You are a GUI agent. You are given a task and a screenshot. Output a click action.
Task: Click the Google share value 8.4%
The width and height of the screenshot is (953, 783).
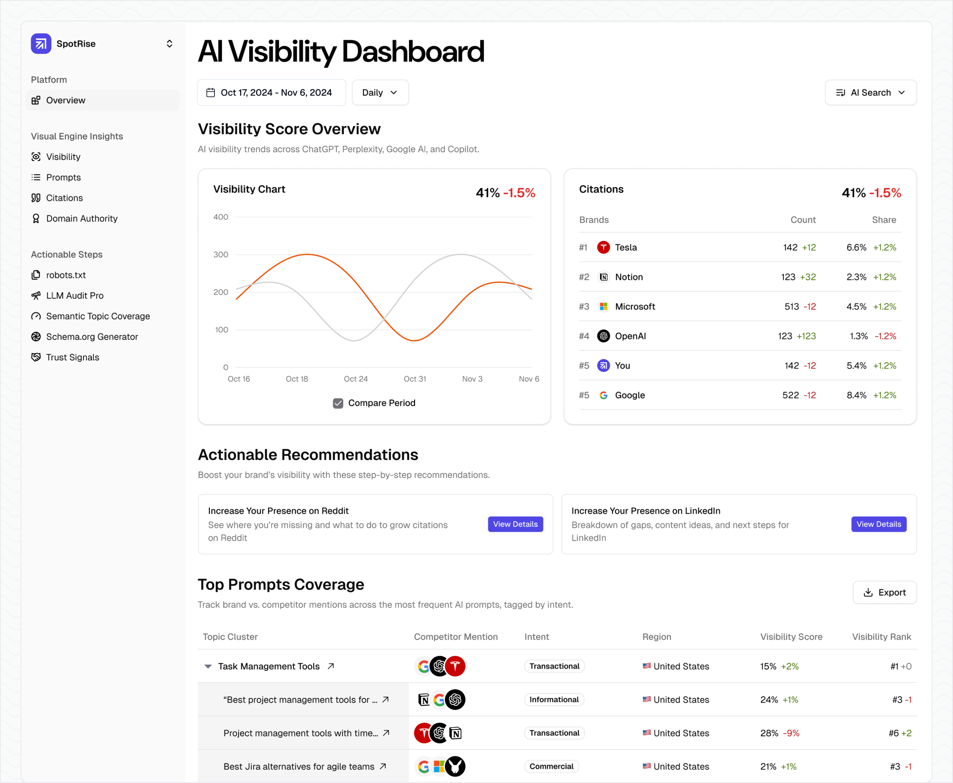(x=856, y=395)
